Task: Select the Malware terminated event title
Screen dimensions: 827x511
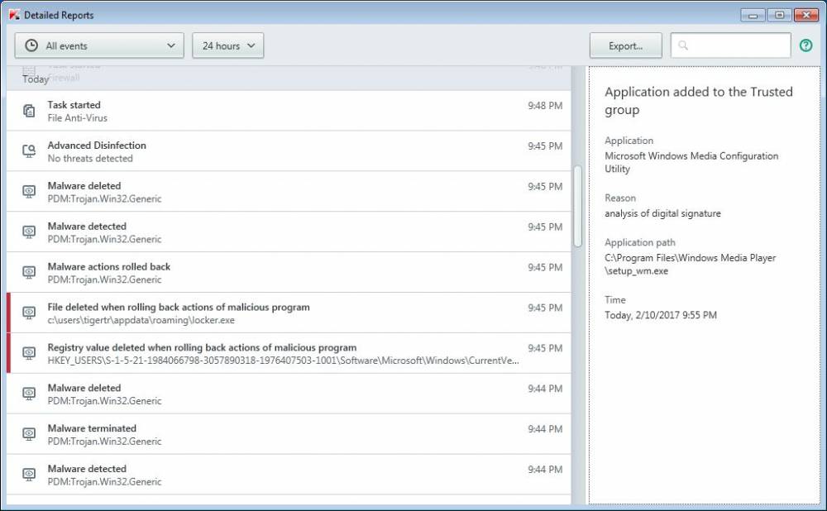Action: [92, 428]
